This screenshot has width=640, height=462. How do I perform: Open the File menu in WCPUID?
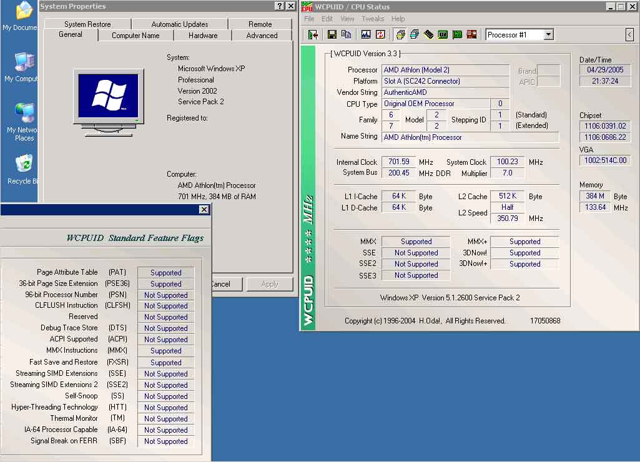tap(309, 19)
